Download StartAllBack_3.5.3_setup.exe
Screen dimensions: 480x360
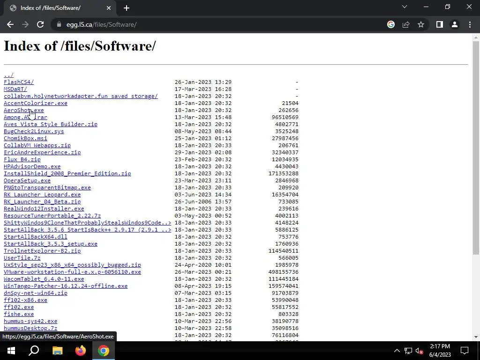(51, 244)
